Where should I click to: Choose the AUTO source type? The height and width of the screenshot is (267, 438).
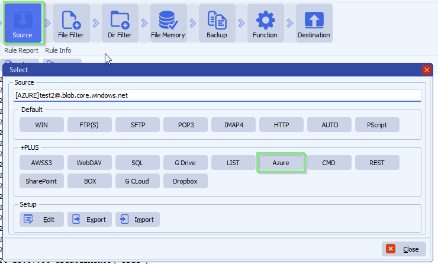click(x=329, y=125)
